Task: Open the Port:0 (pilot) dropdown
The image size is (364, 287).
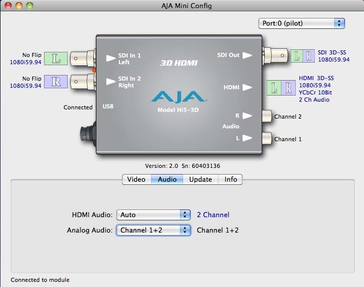Action: (301, 23)
